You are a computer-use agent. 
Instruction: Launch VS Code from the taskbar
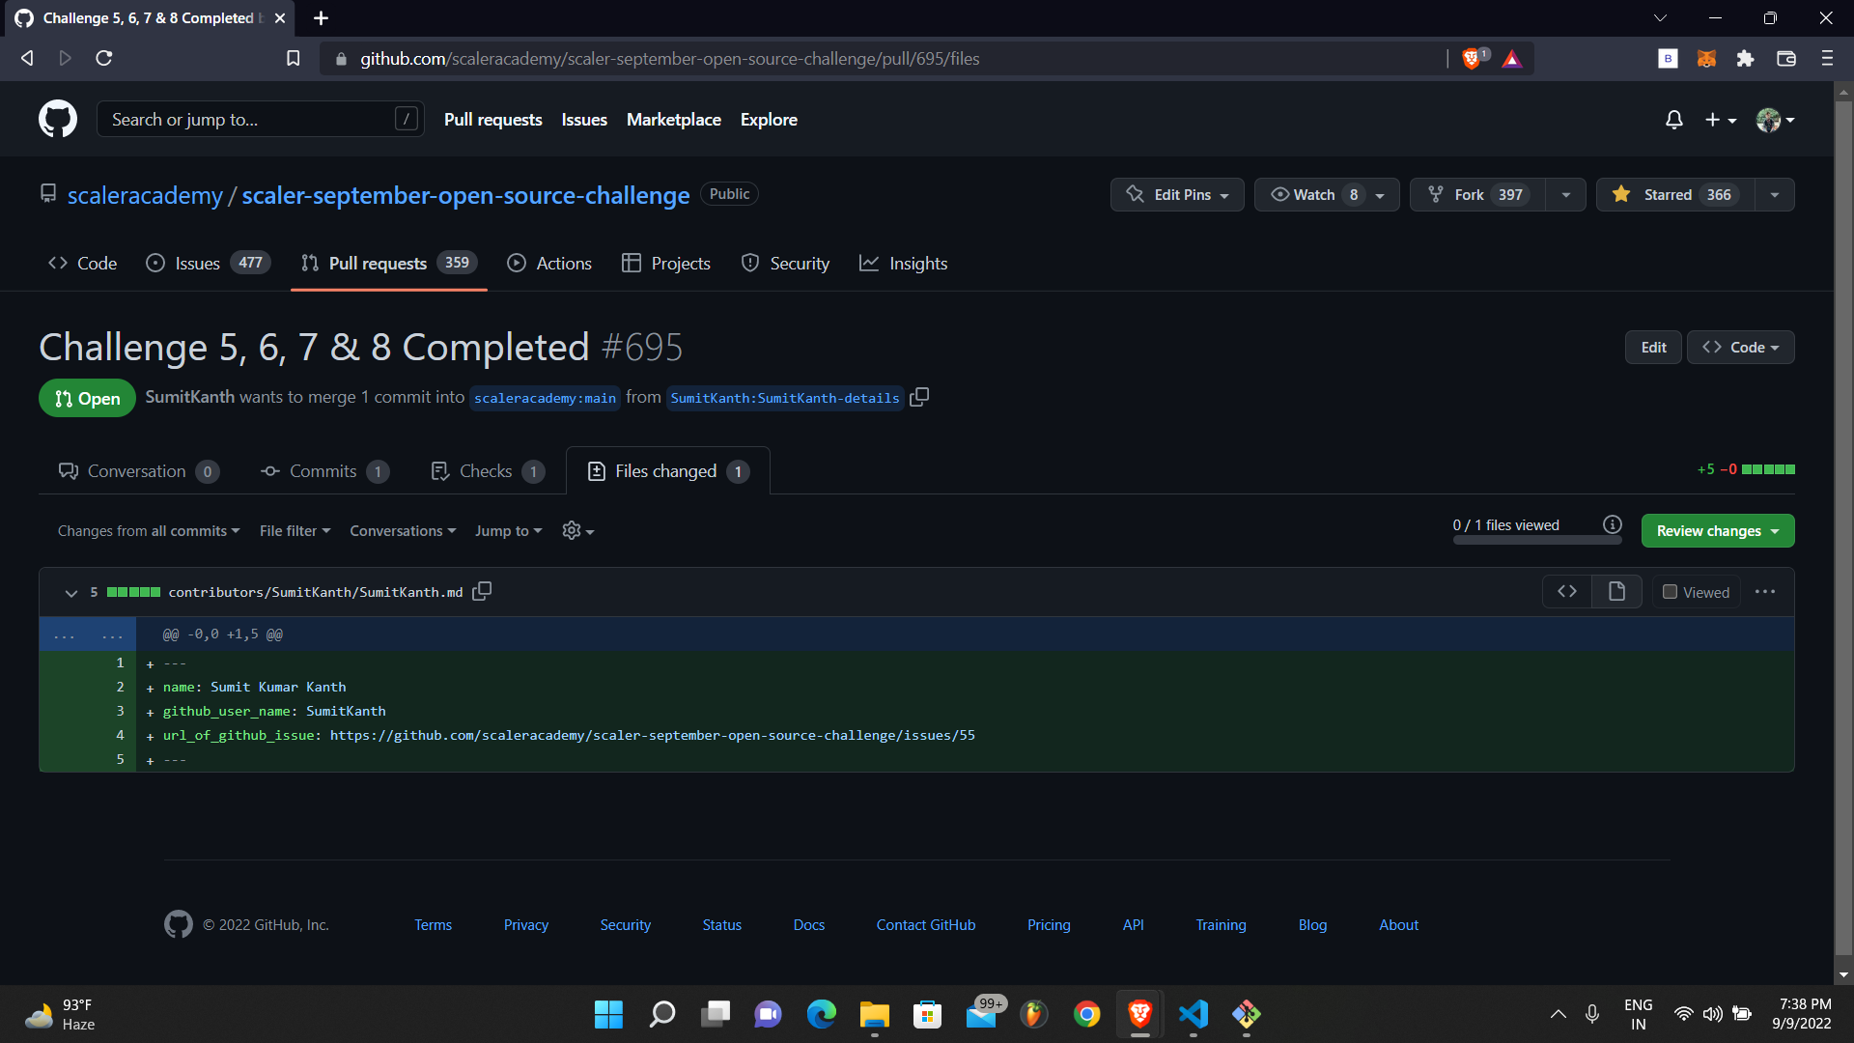[x=1193, y=1015]
